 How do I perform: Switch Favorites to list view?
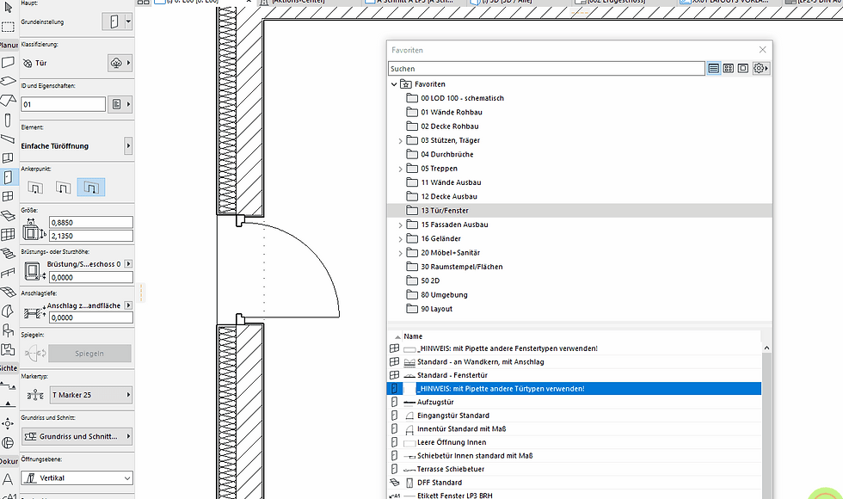pos(713,68)
